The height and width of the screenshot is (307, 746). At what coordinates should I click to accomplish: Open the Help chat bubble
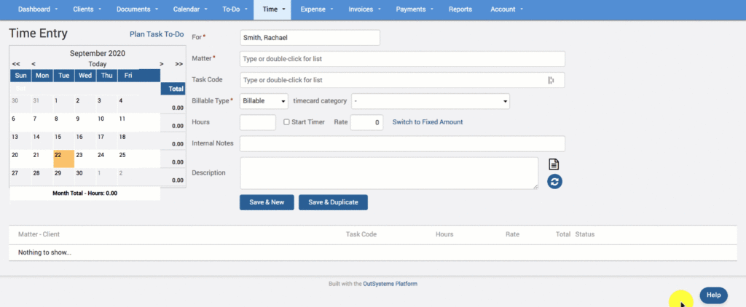tap(713, 295)
